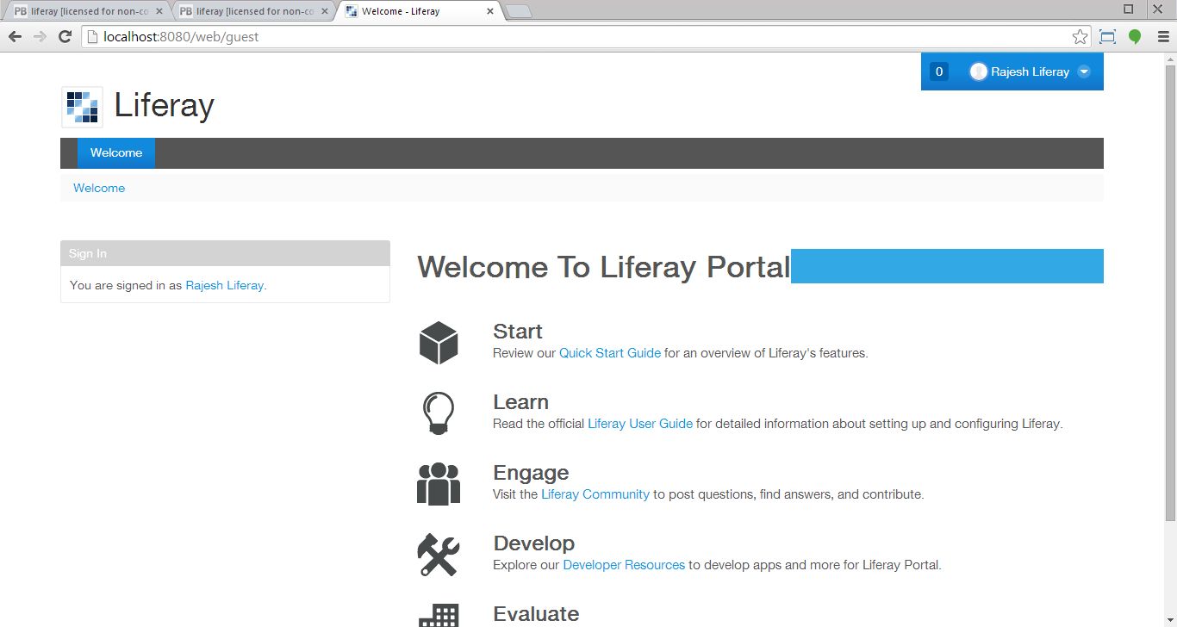Click the presentation mode icon beside the star
This screenshot has height=627, width=1177.
(1106, 36)
